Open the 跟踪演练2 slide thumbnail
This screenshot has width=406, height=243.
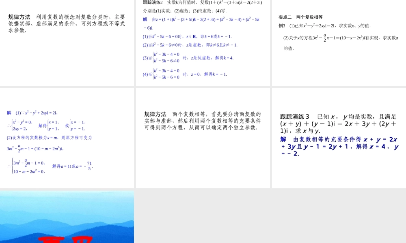tap(203, 43)
